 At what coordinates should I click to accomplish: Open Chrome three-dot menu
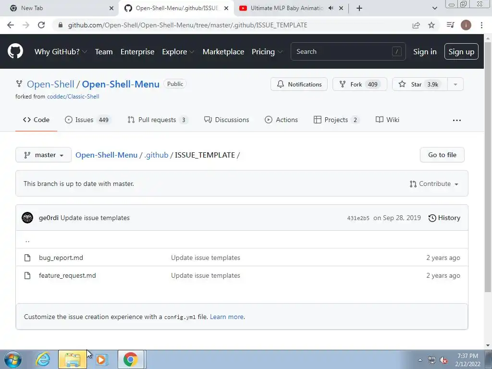point(481,25)
